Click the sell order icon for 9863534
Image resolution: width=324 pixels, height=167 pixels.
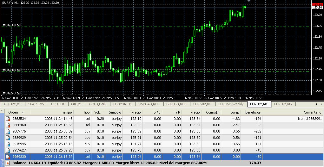click(x=8, y=119)
